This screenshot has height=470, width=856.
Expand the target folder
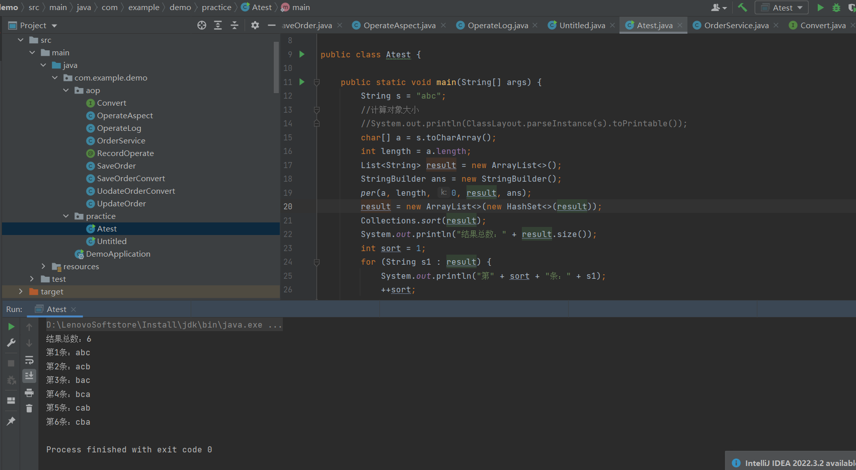(21, 291)
